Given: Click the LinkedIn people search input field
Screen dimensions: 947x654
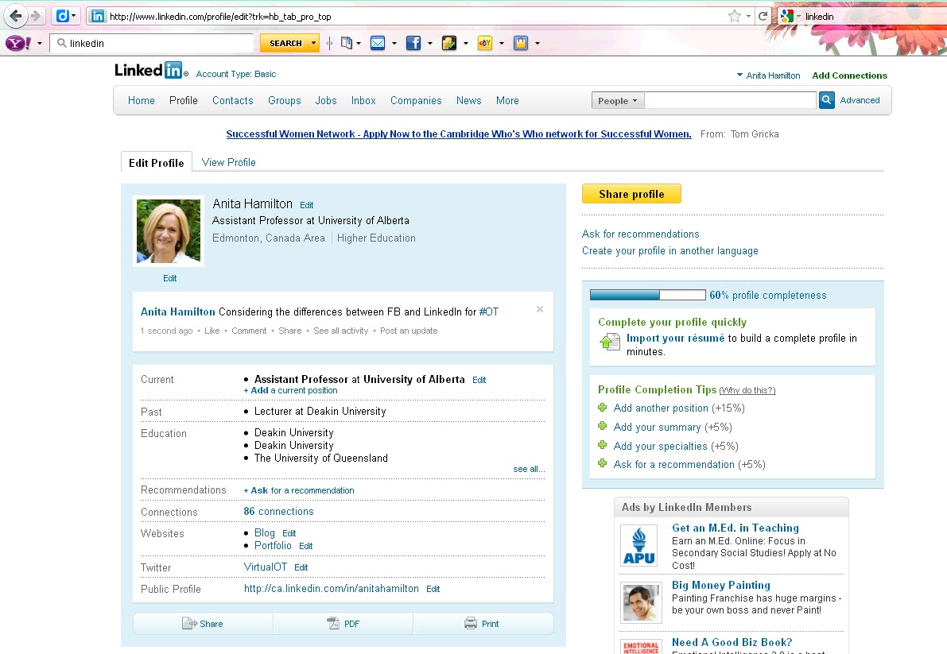Looking at the screenshot, I should 729,101.
